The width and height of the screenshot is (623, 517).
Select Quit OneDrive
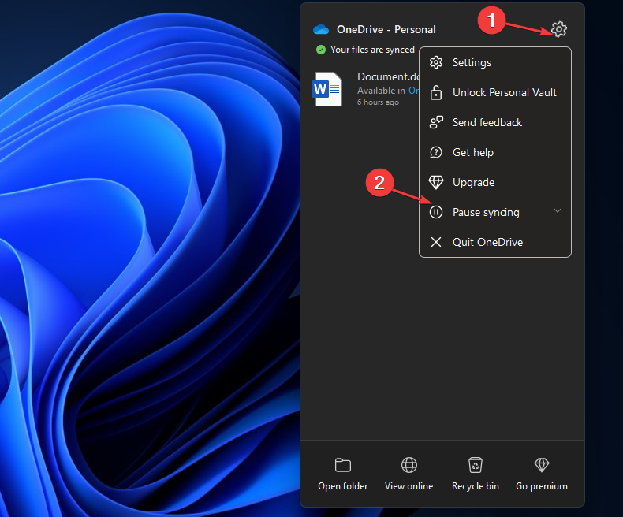(x=495, y=242)
